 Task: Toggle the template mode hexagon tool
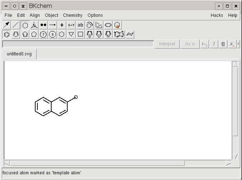25,25
